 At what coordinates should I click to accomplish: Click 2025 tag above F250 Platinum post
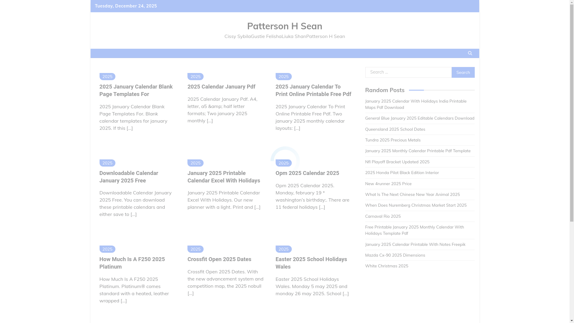click(x=107, y=249)
